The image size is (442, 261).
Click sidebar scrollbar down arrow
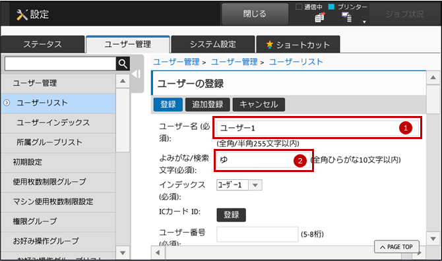click(123, 252)
